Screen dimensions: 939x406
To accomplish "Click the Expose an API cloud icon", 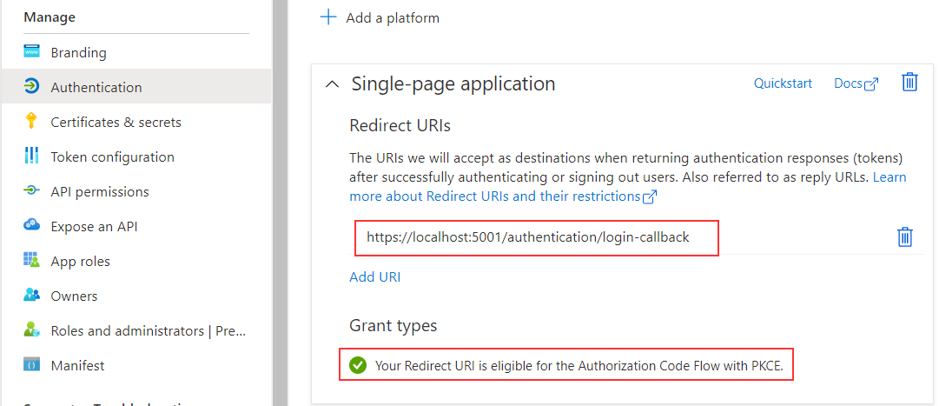I will [x=32, y=226].
